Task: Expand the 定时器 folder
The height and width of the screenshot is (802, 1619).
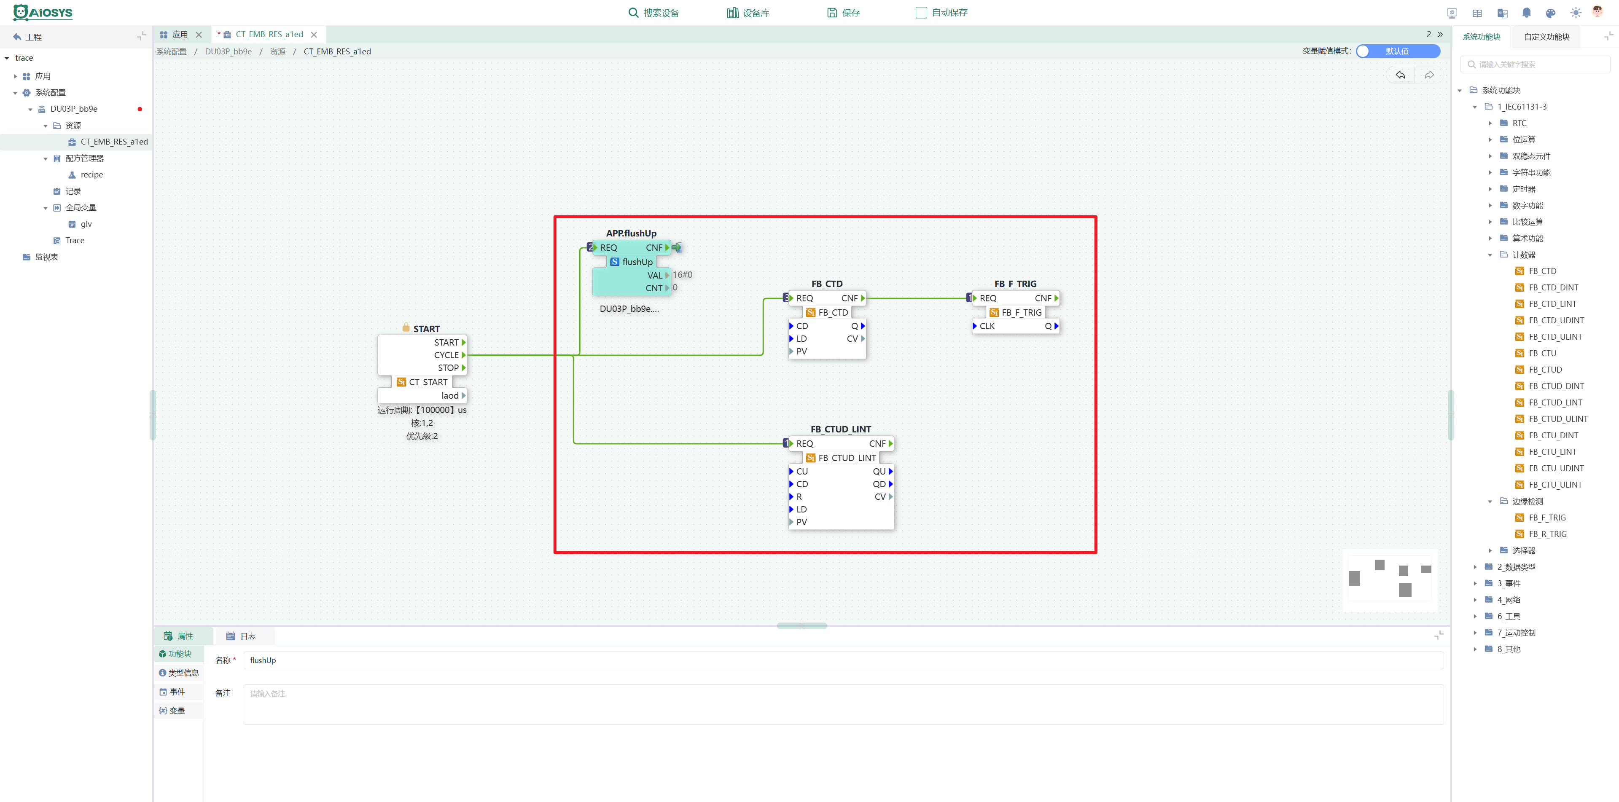Action: (x=1490, y=189)
